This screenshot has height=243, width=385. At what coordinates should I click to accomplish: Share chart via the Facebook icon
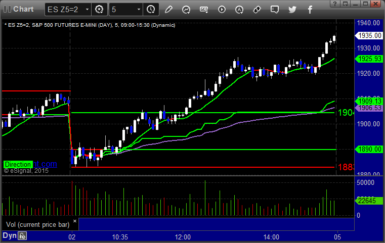[x=310, y=10]
